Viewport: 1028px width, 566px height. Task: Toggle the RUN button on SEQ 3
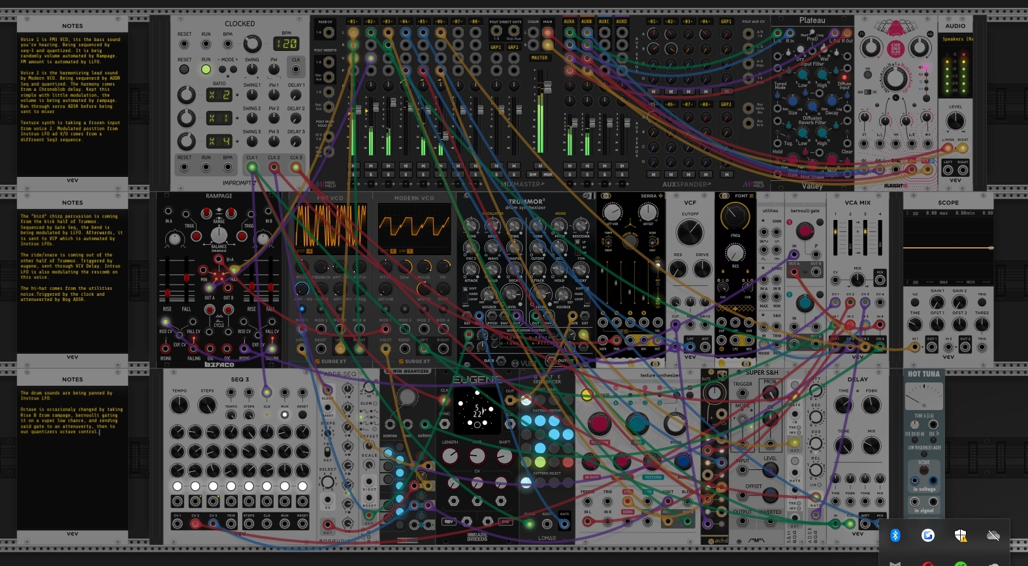[x=285, y=414]
